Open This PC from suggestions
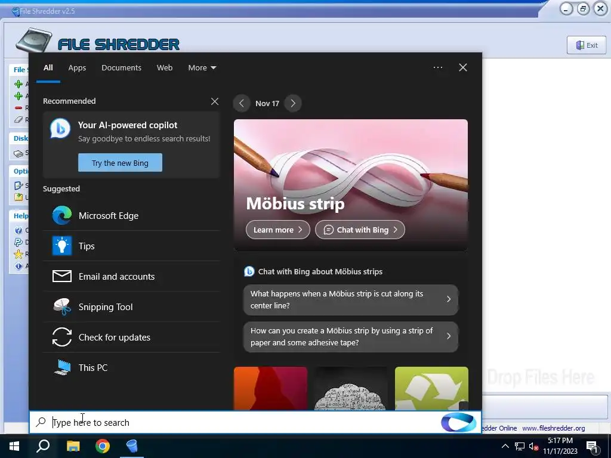 131,367
